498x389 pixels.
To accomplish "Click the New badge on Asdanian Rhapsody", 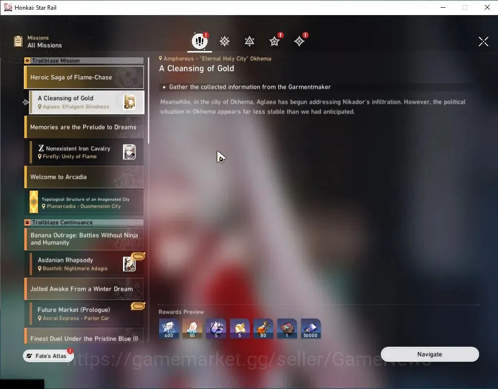I will (x=138, y=256).
